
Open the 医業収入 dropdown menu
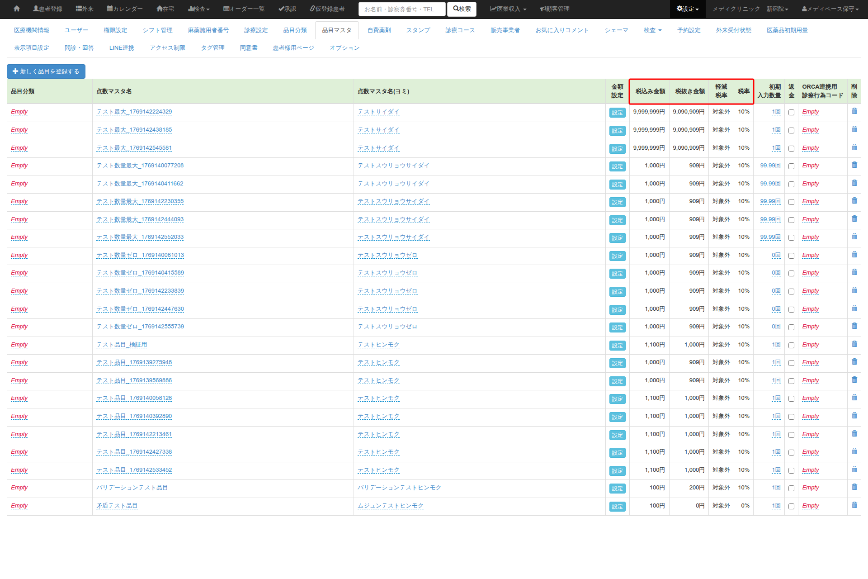click(x=508, y=9)
